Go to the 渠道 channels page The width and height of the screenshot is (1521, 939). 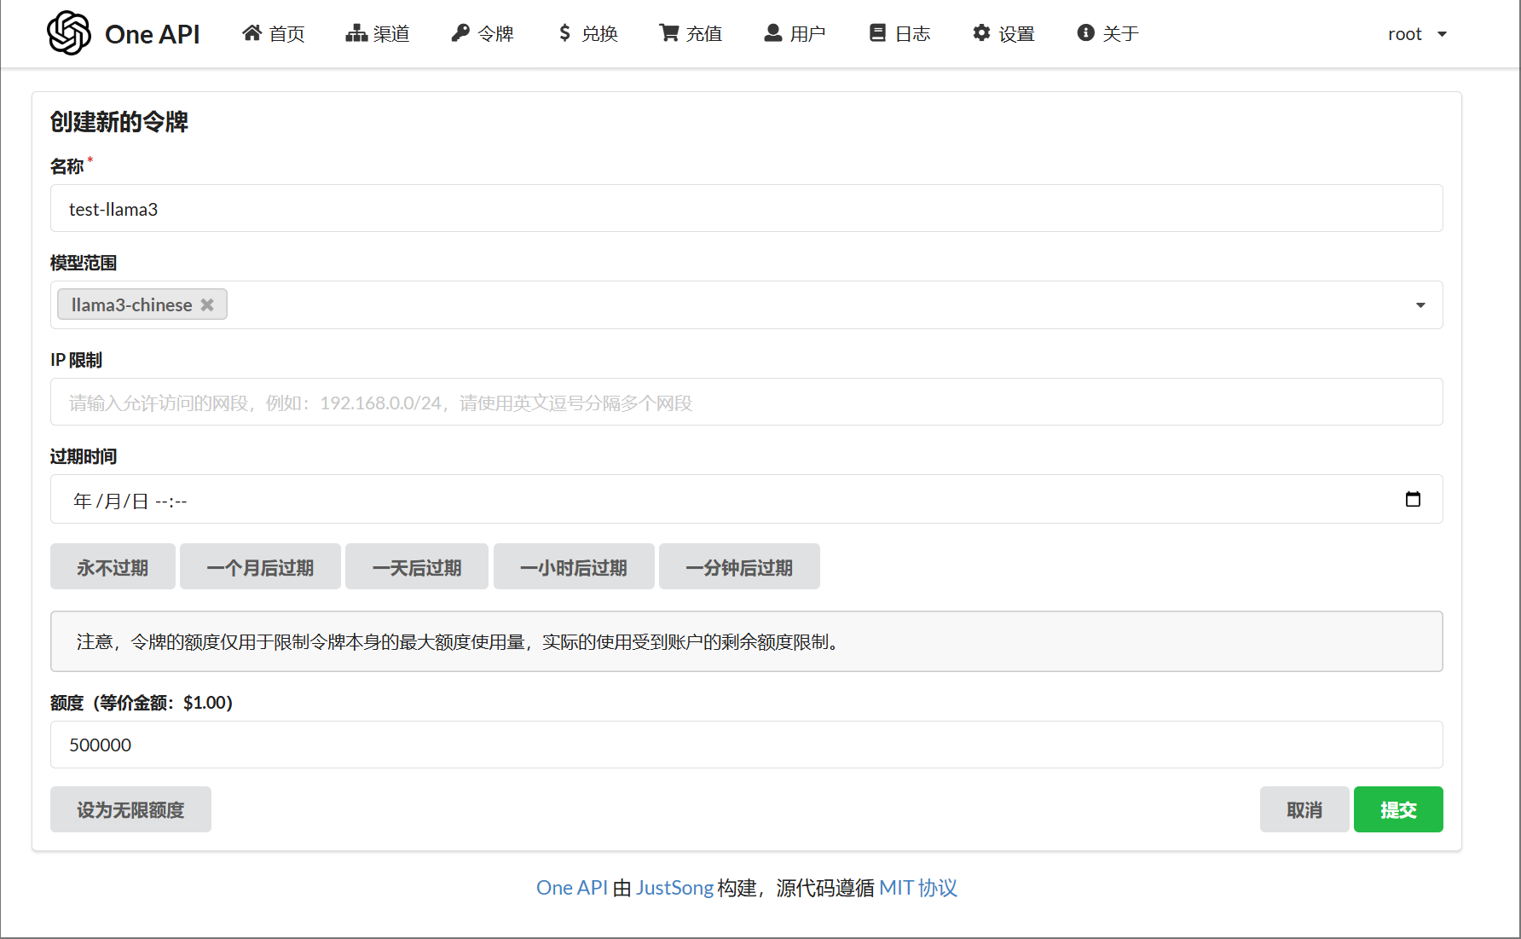pyautogui.click(x=378, y=33)
